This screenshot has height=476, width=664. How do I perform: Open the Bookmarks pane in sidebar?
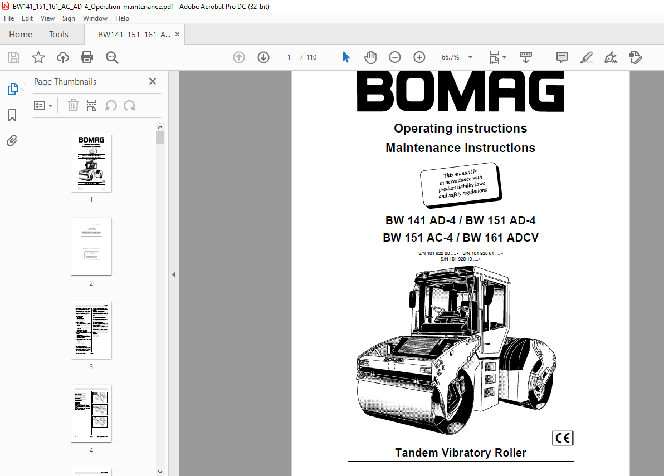pyautogui.click(x=12, y=115)
